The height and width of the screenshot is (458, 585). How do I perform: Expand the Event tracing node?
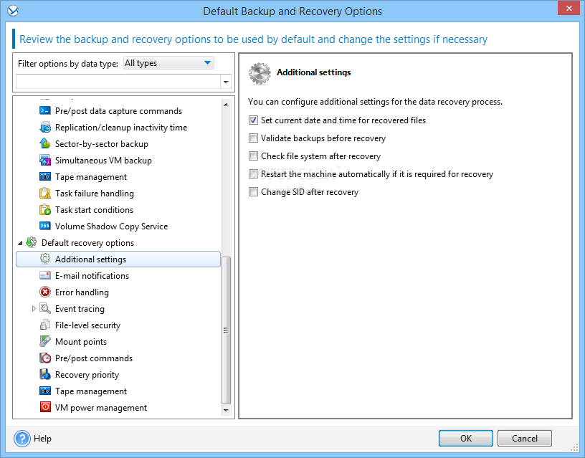click(34, 308)
